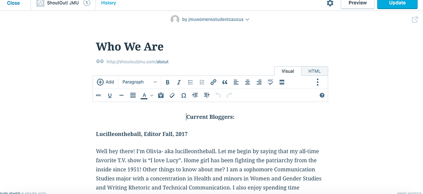Screen dimensions: 423x194
Task: Open the text color dropdown arrow
Action: tap(152, 95)
